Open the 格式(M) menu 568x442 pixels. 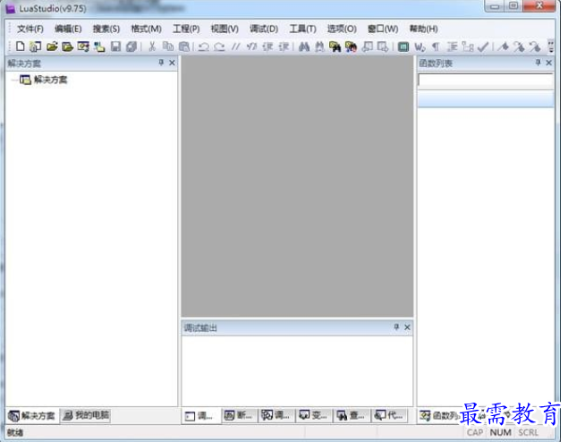point(147,29)
